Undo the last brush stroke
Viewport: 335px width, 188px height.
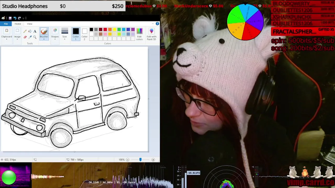(x=15, y=18)
